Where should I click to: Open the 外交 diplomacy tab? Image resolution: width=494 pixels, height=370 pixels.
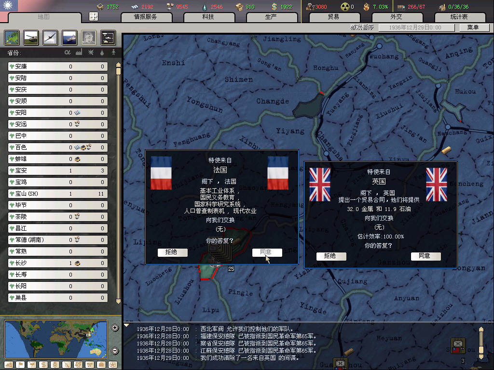coord(396,17)
